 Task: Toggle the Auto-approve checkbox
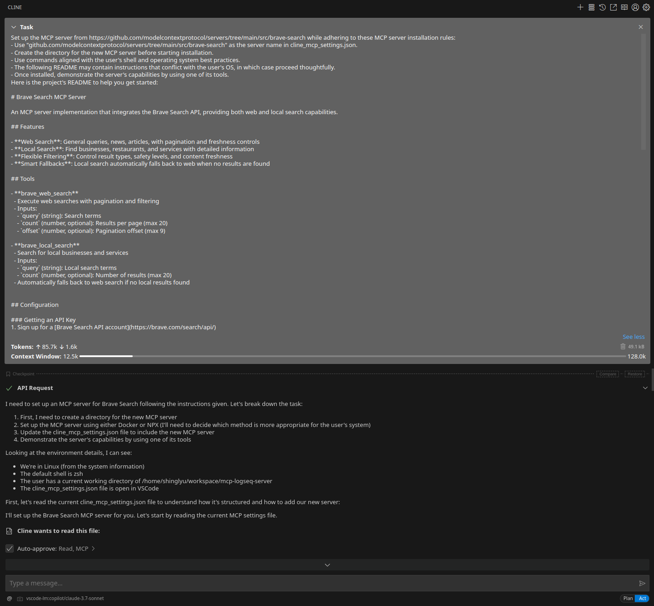10,548
